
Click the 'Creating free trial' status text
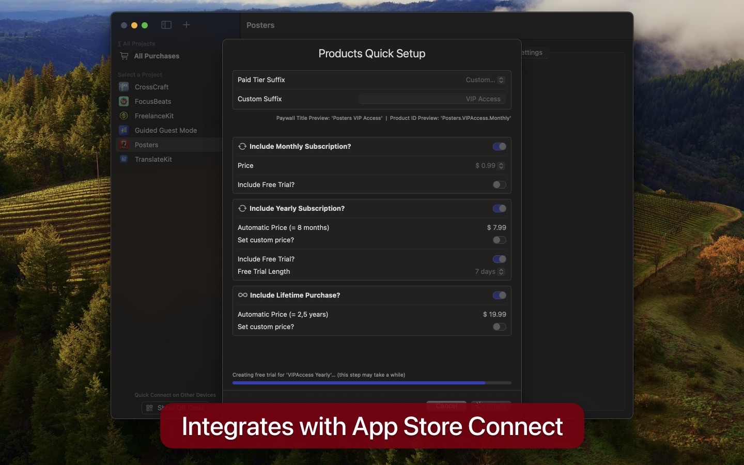coord(319,375)
